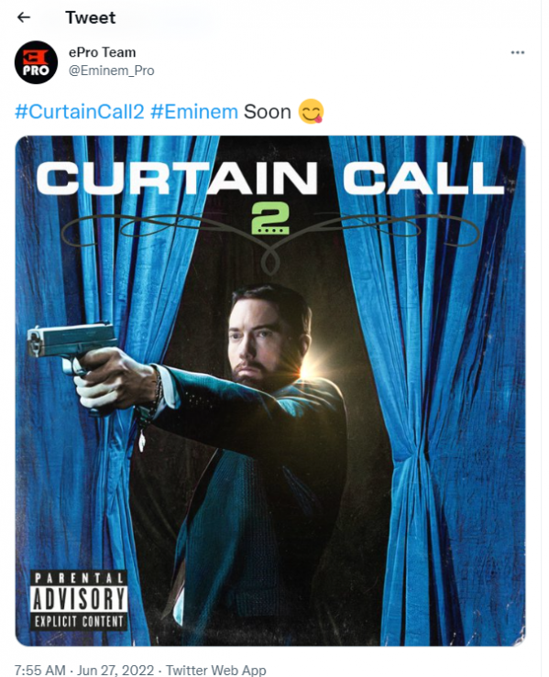Open the #CurtainCall2 hashtag

pyautogui.click(x=80, y=112)
